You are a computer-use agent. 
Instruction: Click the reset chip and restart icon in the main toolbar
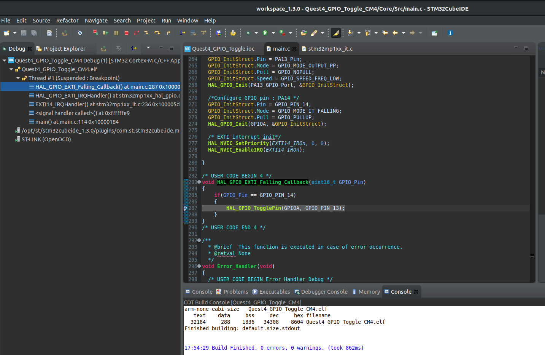pyautogui.click(x=65, y=33)
